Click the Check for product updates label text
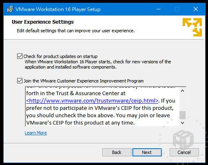This screenshot has height=165, width=208. point(60,56)
